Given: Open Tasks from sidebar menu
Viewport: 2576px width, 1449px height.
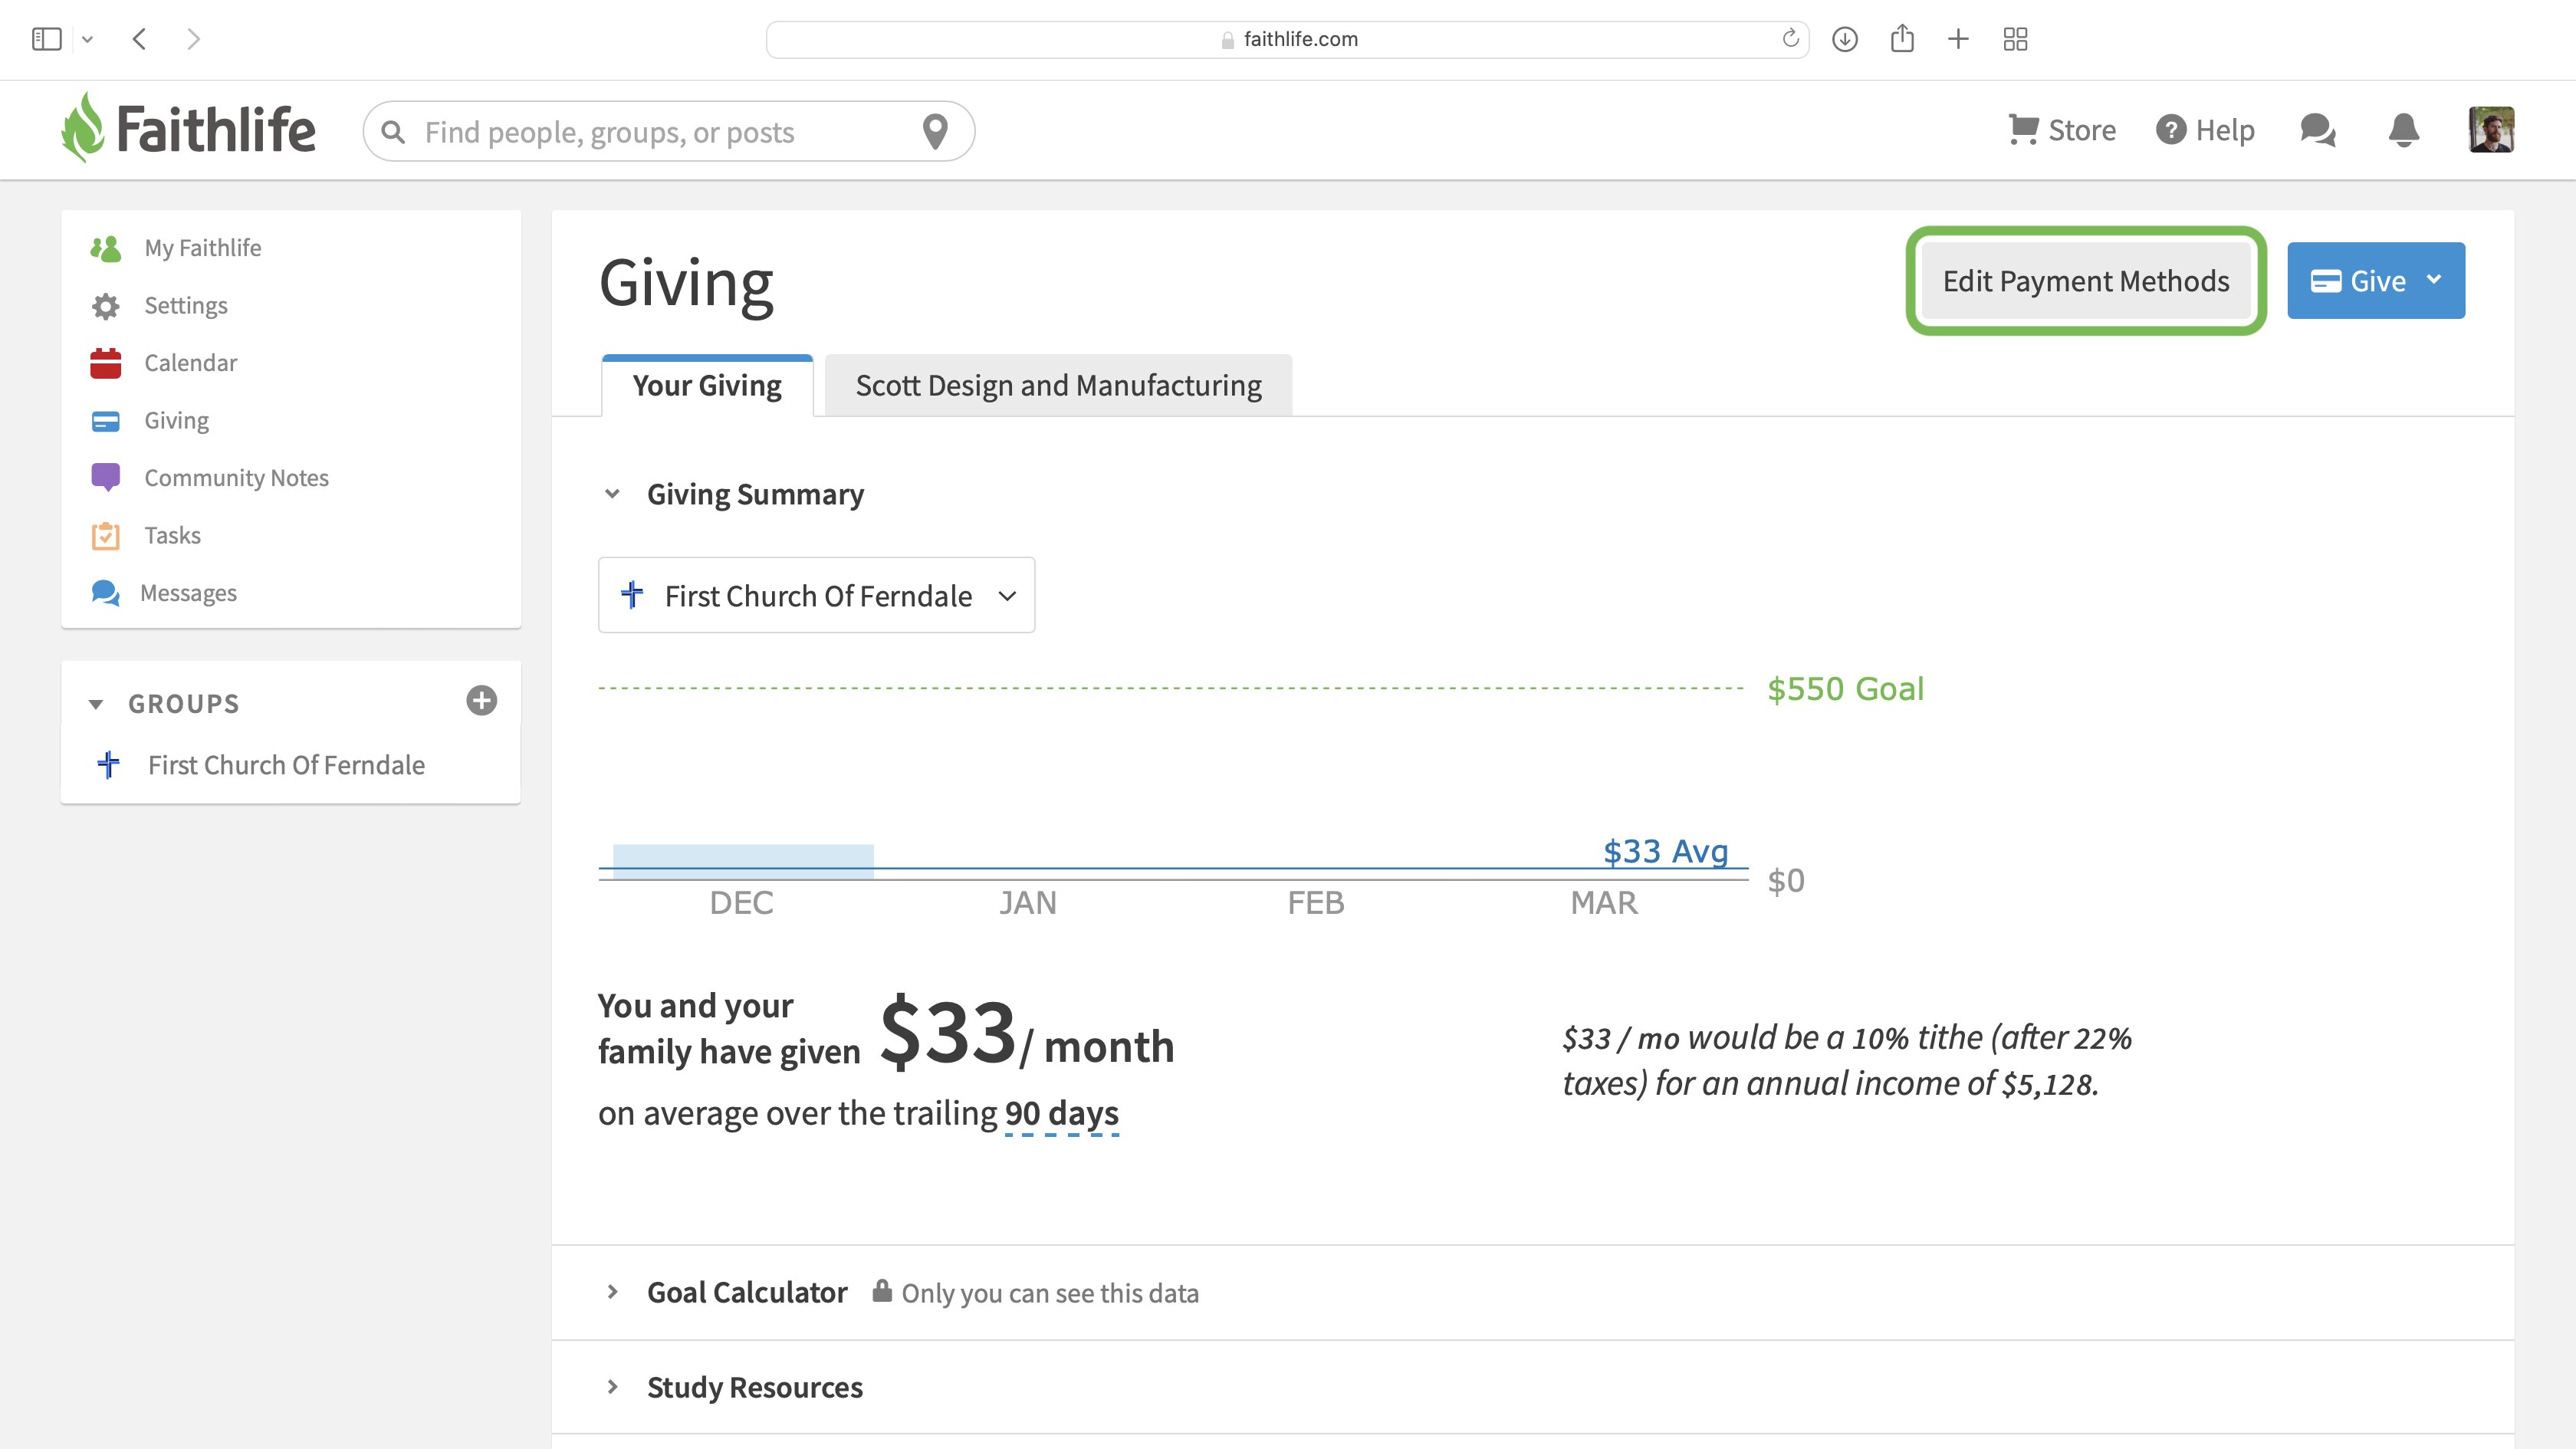Looking at the screenshot, I should (x=173, y=536).
